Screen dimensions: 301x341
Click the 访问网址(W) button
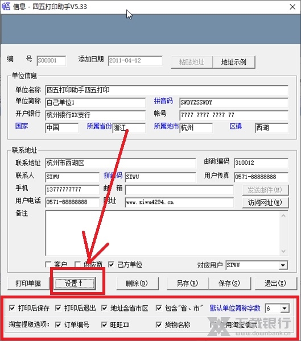point(266,203)
